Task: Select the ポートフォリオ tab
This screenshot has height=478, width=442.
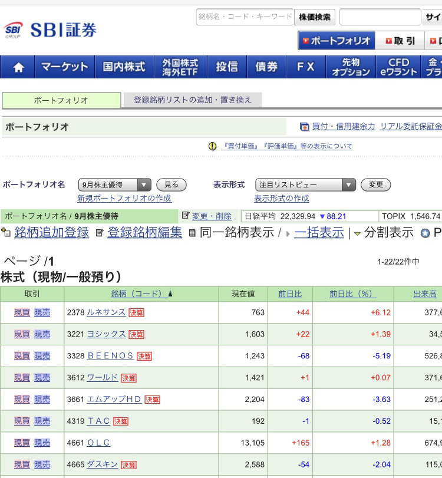Action: click(x=61, y=100)
